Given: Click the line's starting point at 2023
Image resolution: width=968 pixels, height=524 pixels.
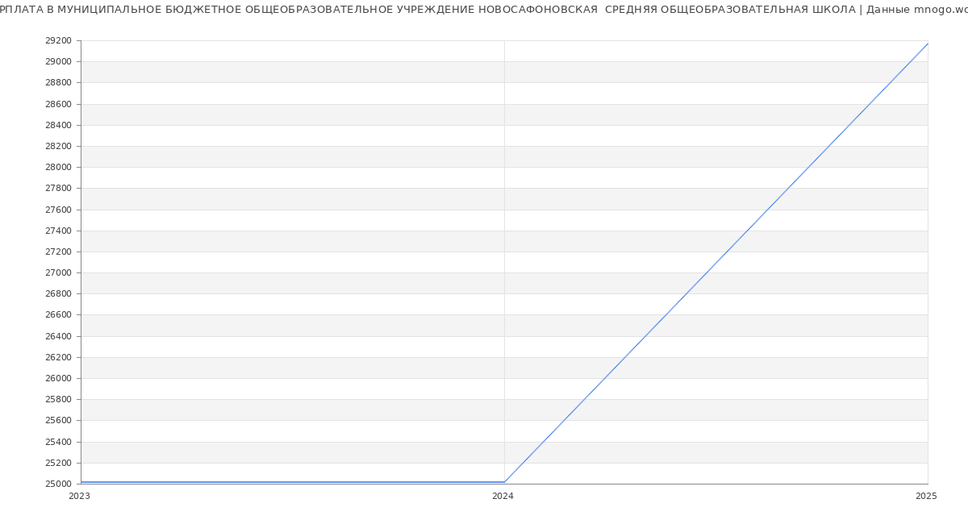Looking at the screenshot, I should (x=81, y=482).
